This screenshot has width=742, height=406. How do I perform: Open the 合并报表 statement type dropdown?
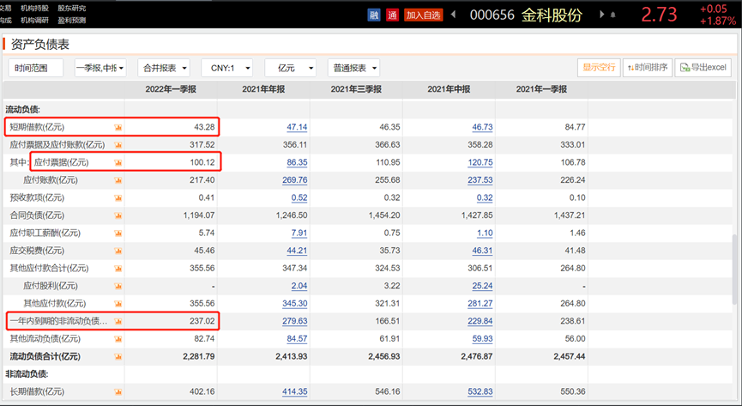tap(164, 68)
